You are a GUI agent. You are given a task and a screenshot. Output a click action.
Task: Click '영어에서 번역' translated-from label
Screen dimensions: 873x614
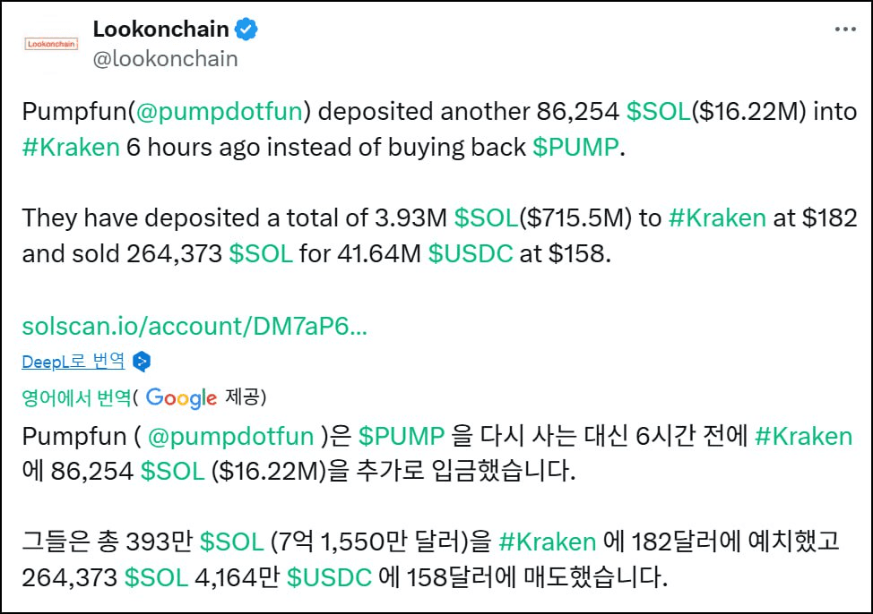(76, 397)
